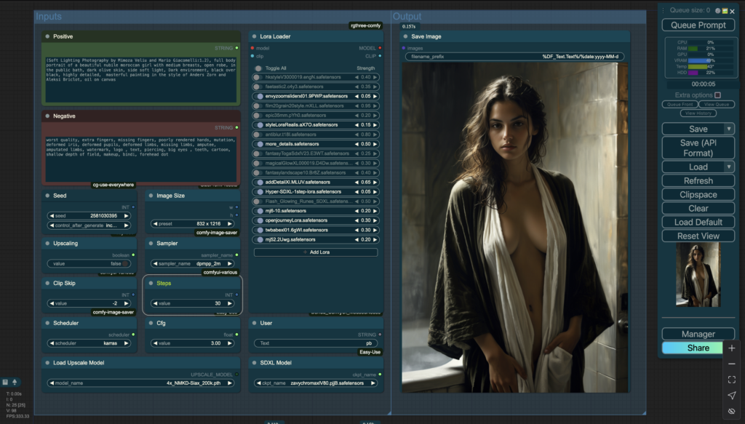The width and height of the screenshot is (745, 424).
Task: Open the scheduler selector showing karras
Action: point(89,343)
